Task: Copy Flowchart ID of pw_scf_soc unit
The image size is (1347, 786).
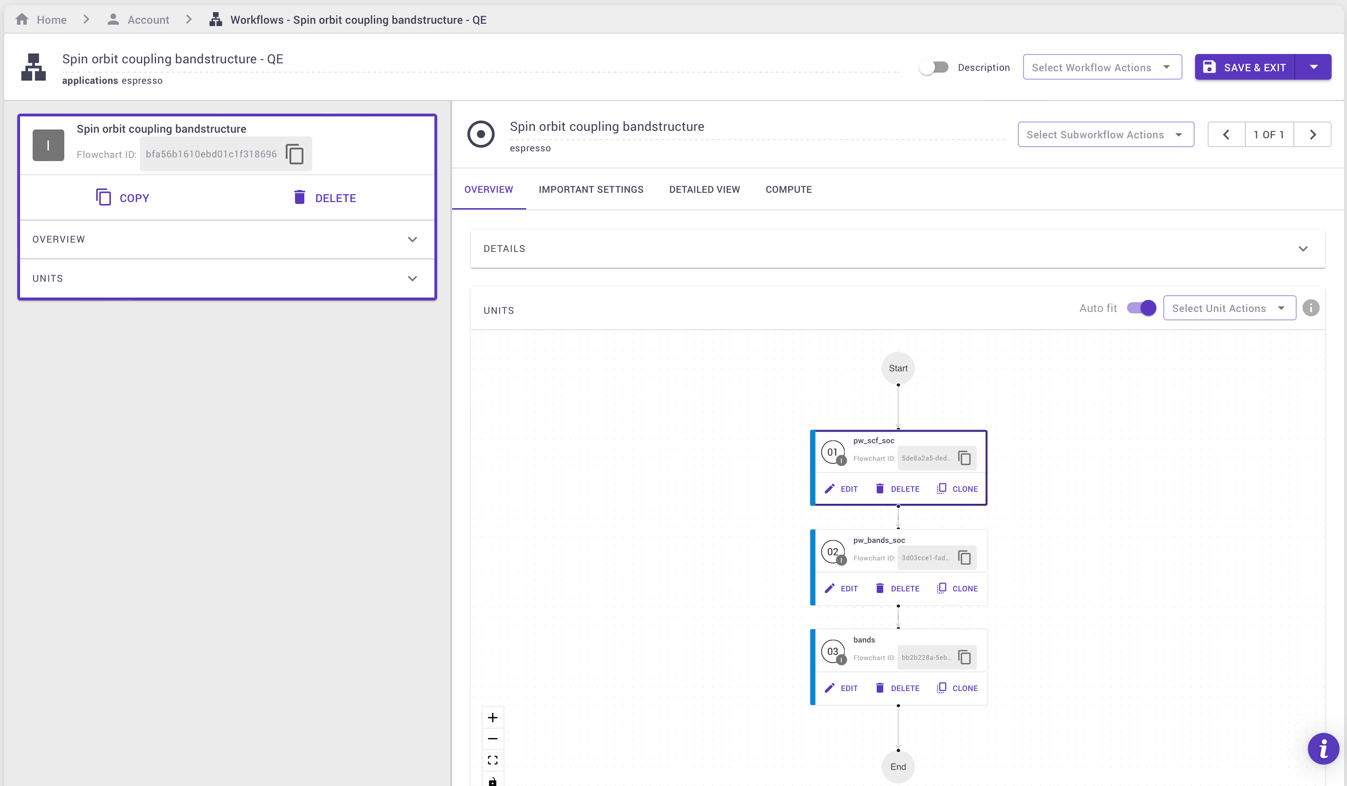Action: click(965, 458)
